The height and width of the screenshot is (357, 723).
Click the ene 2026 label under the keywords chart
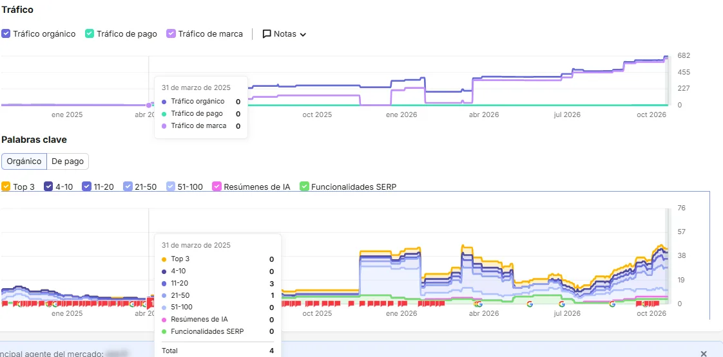[x=401, y=313]
